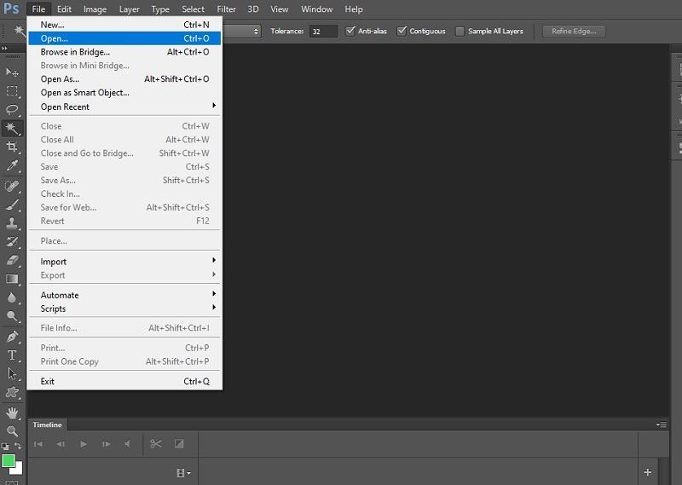This screenshot has width=682, height=485.
Task: Select the Dodge tool
Action: 12,316
